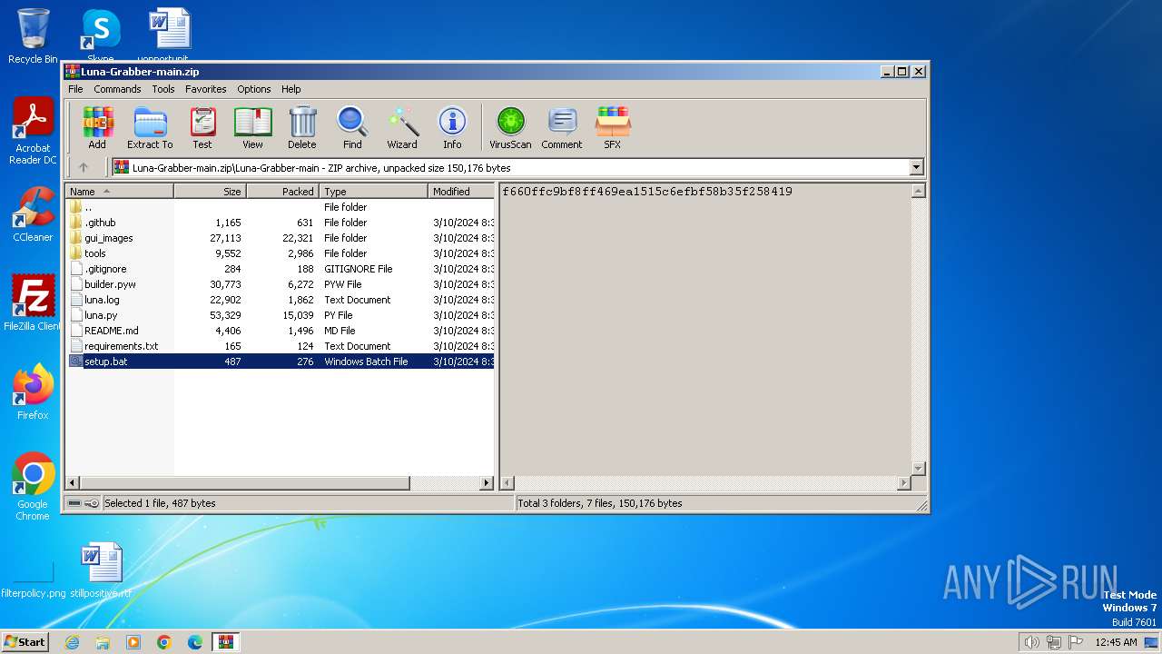
Task: Select luna.log file
Action: [x=280, y=300]
